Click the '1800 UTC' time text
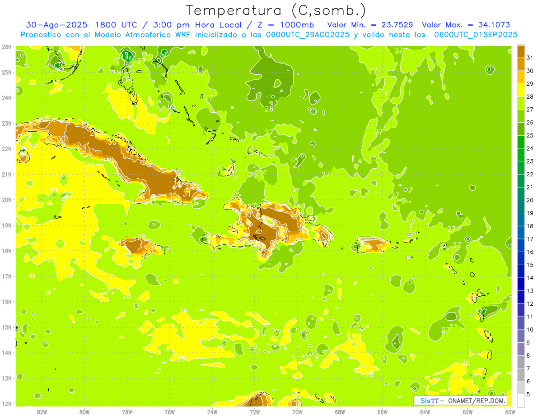542x418 pixels. [x=117, y=25]
